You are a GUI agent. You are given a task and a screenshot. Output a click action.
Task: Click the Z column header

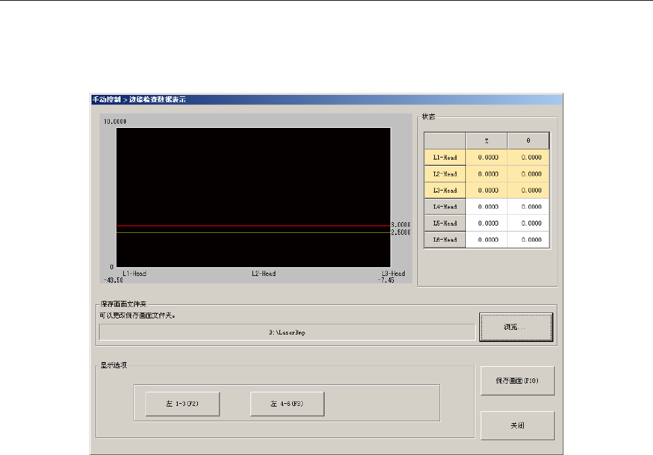coord(487,141)
